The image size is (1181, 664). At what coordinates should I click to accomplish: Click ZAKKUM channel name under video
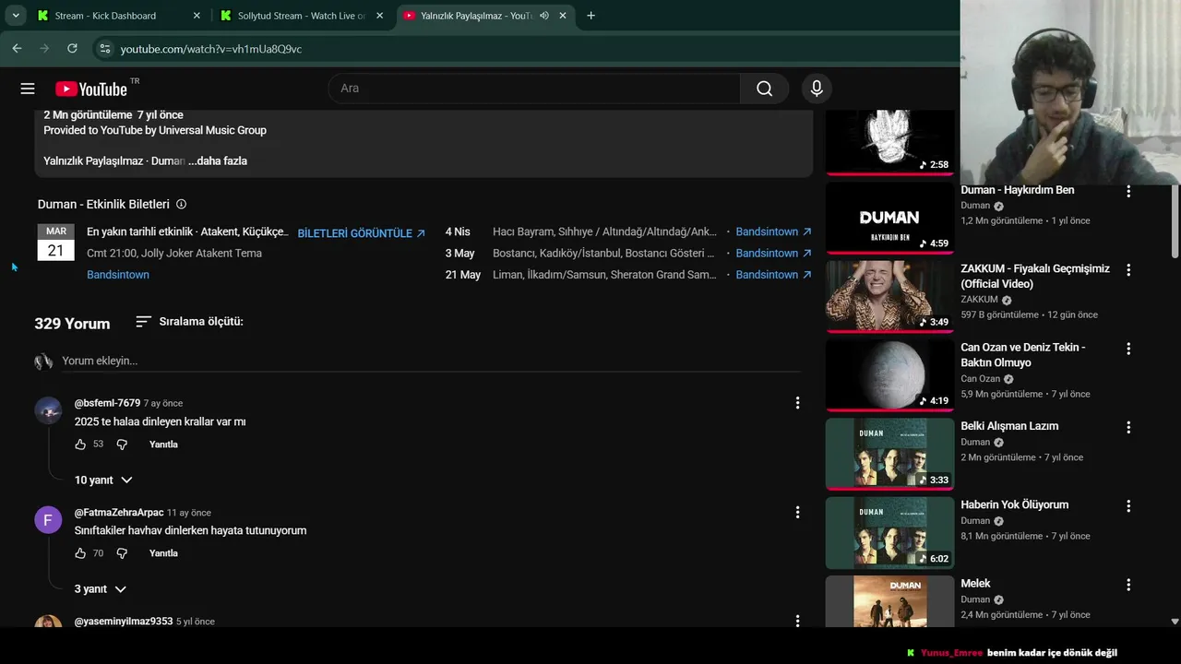click(979, 300)
